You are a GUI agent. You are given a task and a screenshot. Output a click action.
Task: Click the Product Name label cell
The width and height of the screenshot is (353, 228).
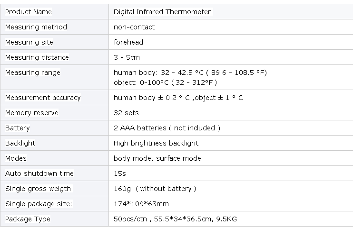pyautogui.click(x=54, y=12)
